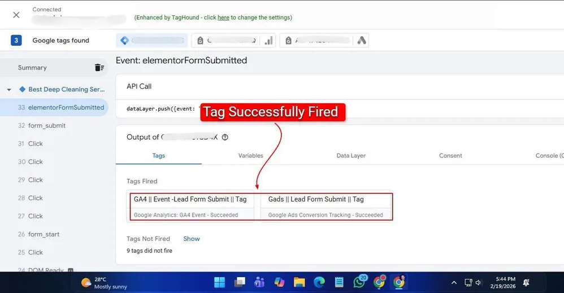Open the notifications bell in tray

point(526,283)
